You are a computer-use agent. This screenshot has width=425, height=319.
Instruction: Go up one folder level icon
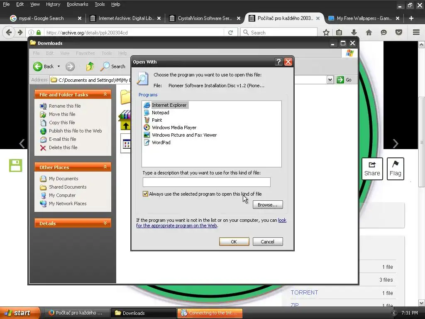pyautogui.click(x=90, y=66)
